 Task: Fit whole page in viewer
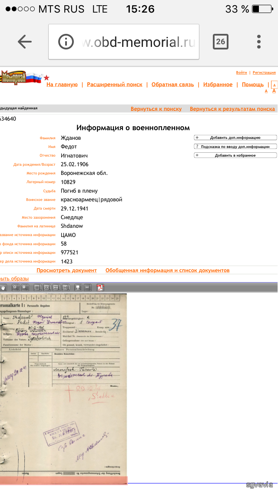(37, 287)
